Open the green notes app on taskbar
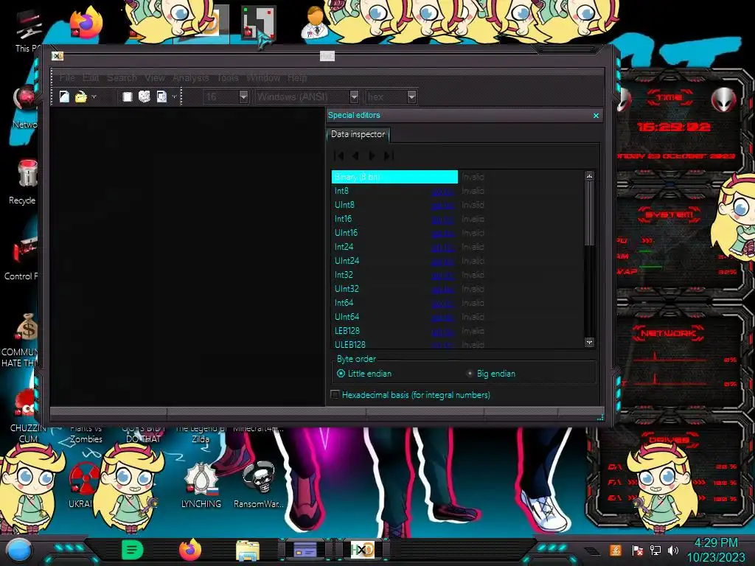755x566 pixels. pos(133,550)
